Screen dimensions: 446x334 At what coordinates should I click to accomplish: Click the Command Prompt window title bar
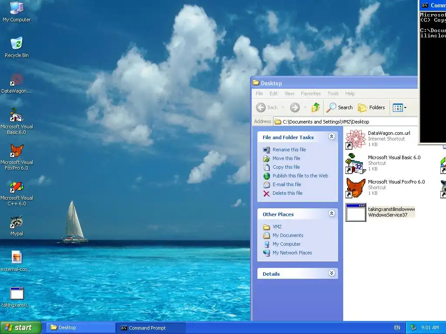tap(433, 5)
